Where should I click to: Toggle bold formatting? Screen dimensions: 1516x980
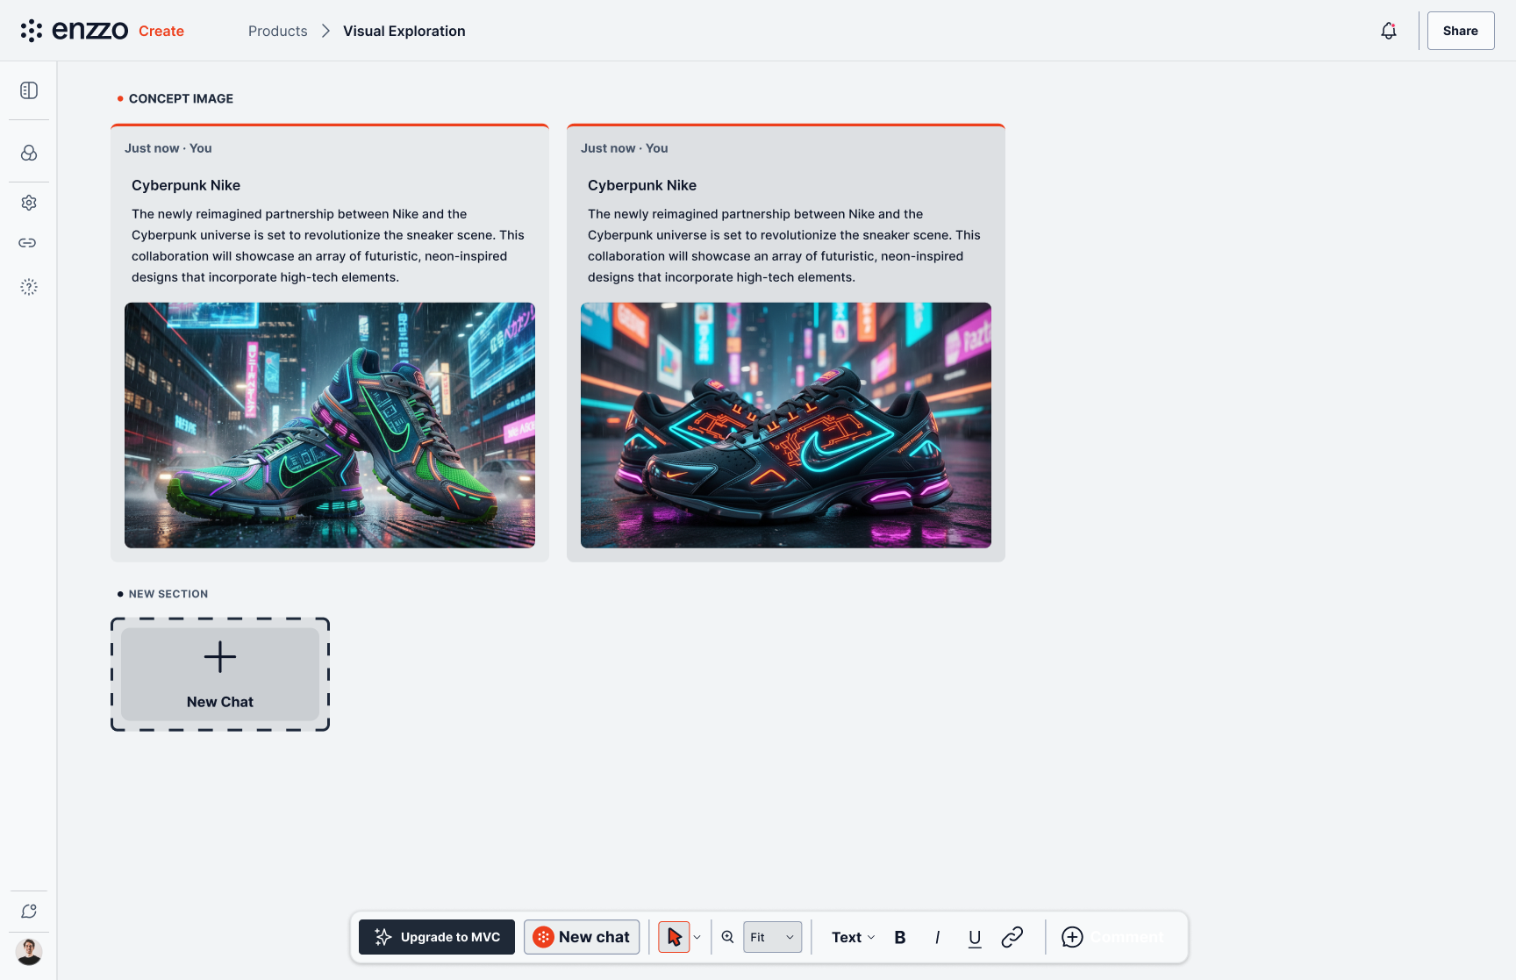pos(900,937)
